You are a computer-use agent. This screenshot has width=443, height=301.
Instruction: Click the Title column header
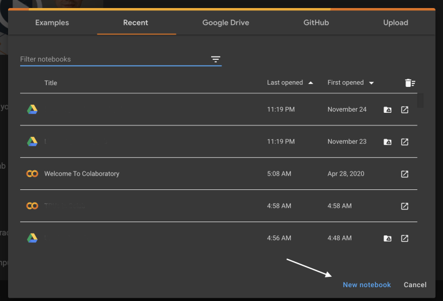point(51,83)
